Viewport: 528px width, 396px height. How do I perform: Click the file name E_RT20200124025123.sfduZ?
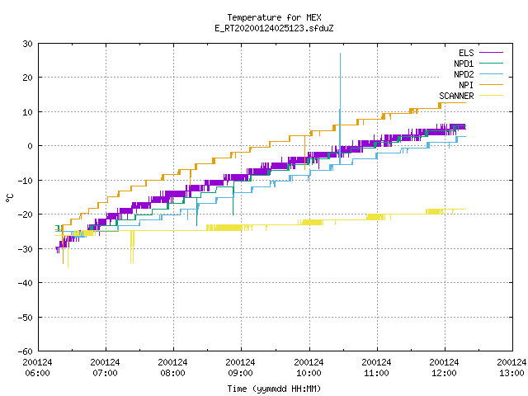[x=274, y=28]
